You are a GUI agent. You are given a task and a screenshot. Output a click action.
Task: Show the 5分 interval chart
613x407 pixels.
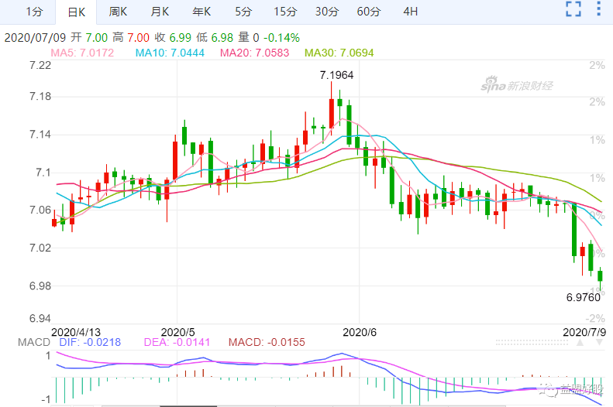pyautogui.click(x=243, y=12)
